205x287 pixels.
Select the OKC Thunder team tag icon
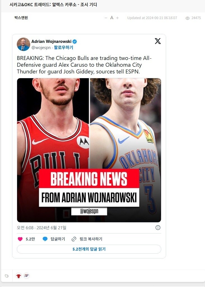pyautogui.click(x=27, y=276)
